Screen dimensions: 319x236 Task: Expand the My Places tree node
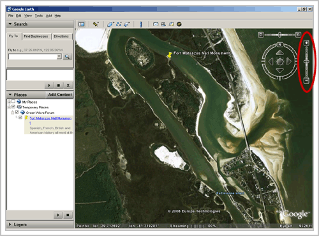[9, 102]
